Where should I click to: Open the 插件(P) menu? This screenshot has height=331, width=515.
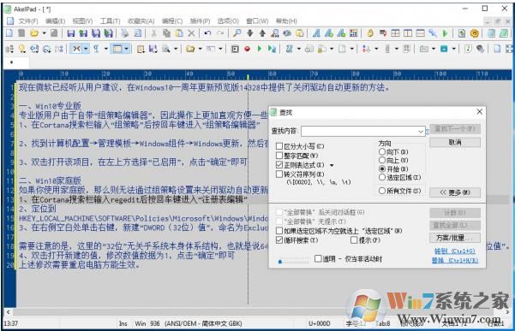pyautogui.click(x=200, y=21)
